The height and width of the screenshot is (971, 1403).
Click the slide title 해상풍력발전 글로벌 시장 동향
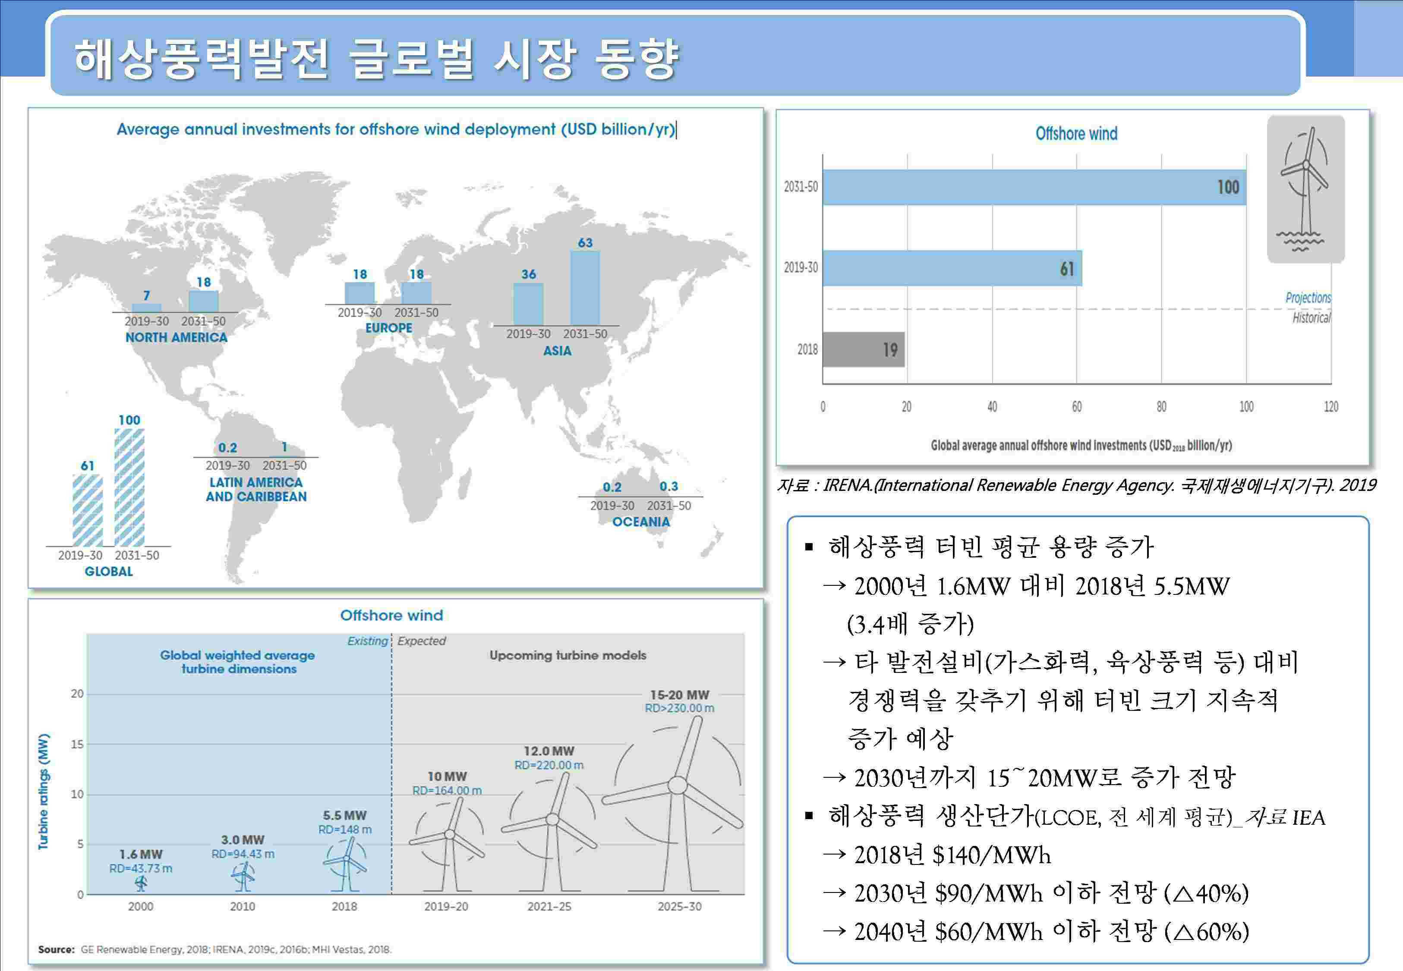pyautogui.click(x=376, y=59)
